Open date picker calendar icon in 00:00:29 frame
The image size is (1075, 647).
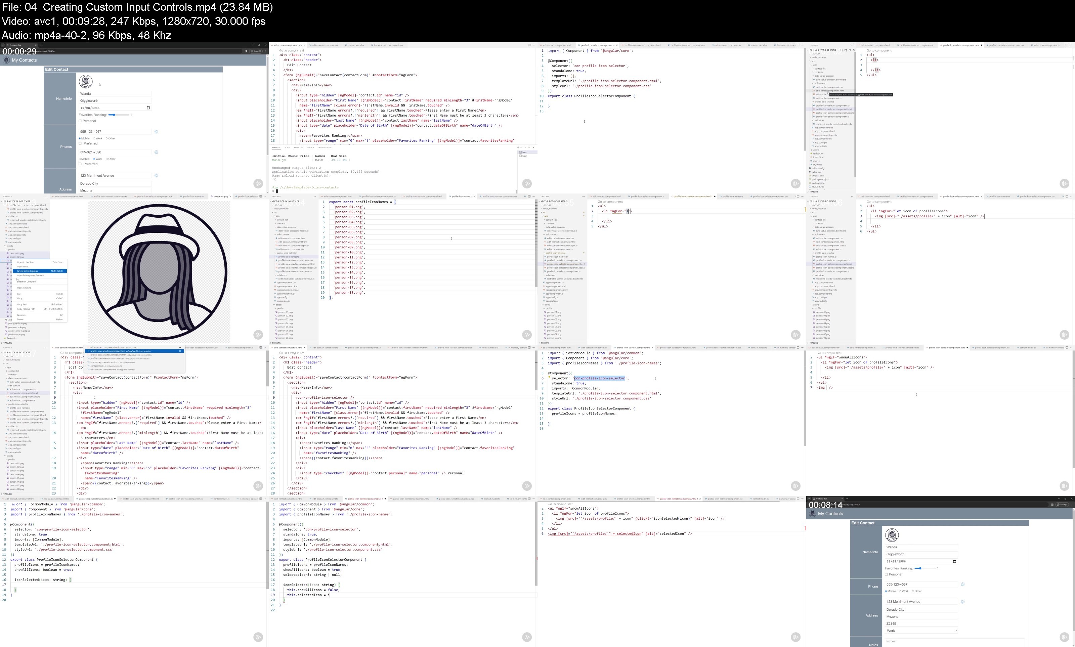point(148,108)
